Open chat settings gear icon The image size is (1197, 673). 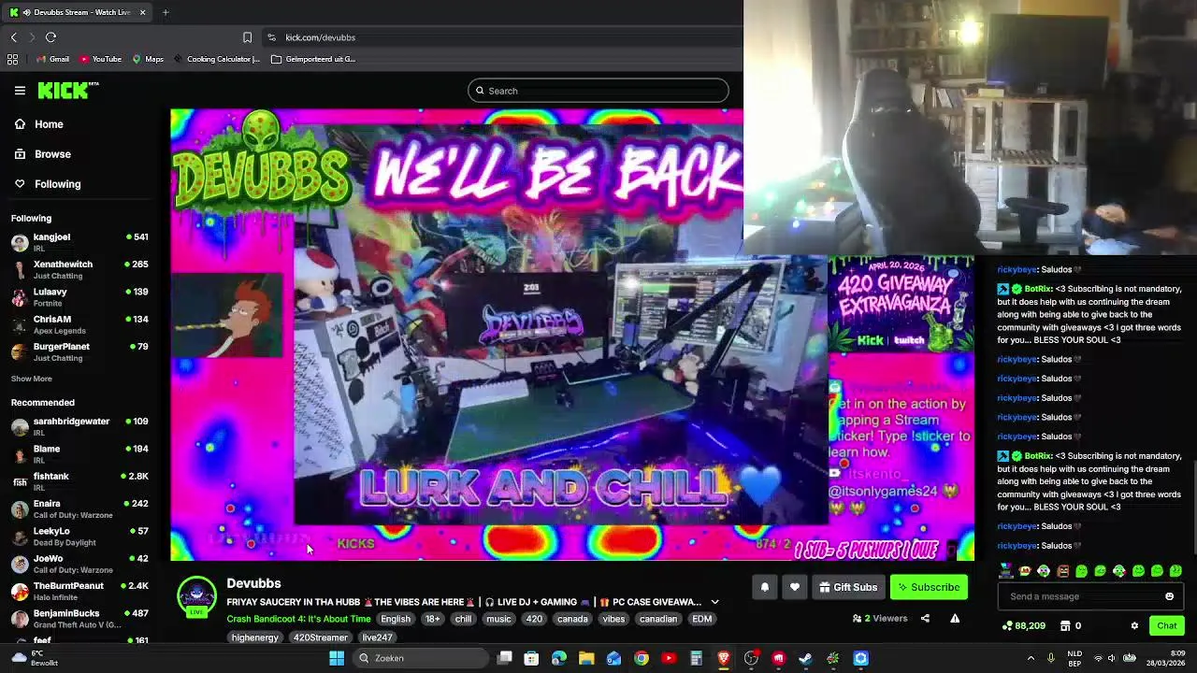point(1134,625)
